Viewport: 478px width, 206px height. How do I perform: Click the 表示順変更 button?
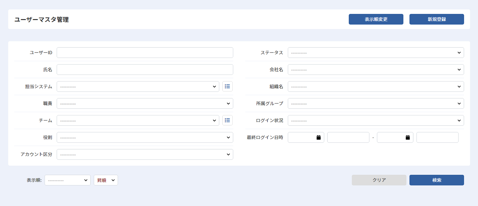tap(376, 19)
